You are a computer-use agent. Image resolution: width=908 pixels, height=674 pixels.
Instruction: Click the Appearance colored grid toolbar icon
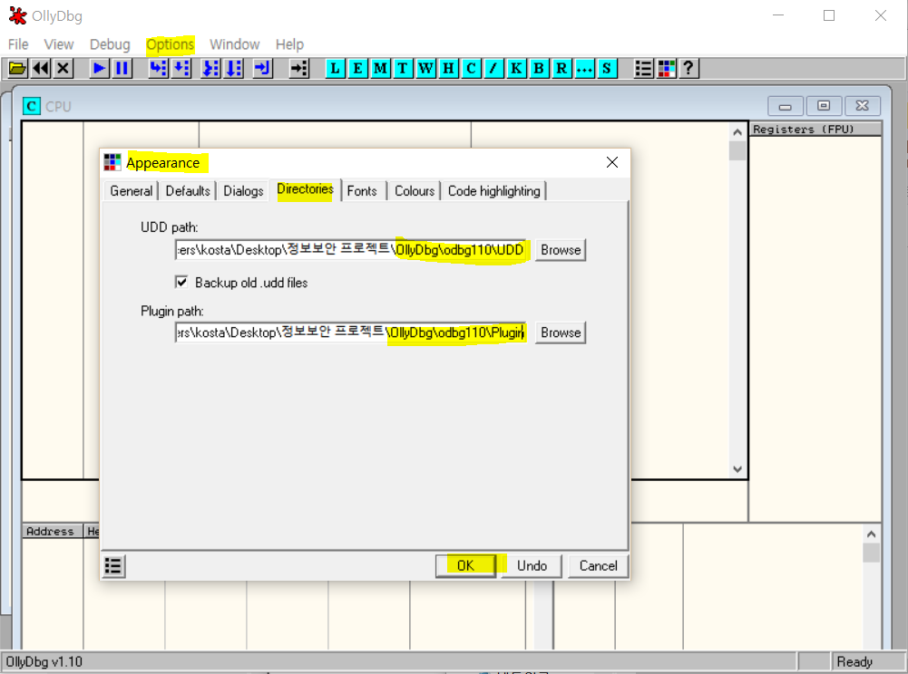(666, 68)
